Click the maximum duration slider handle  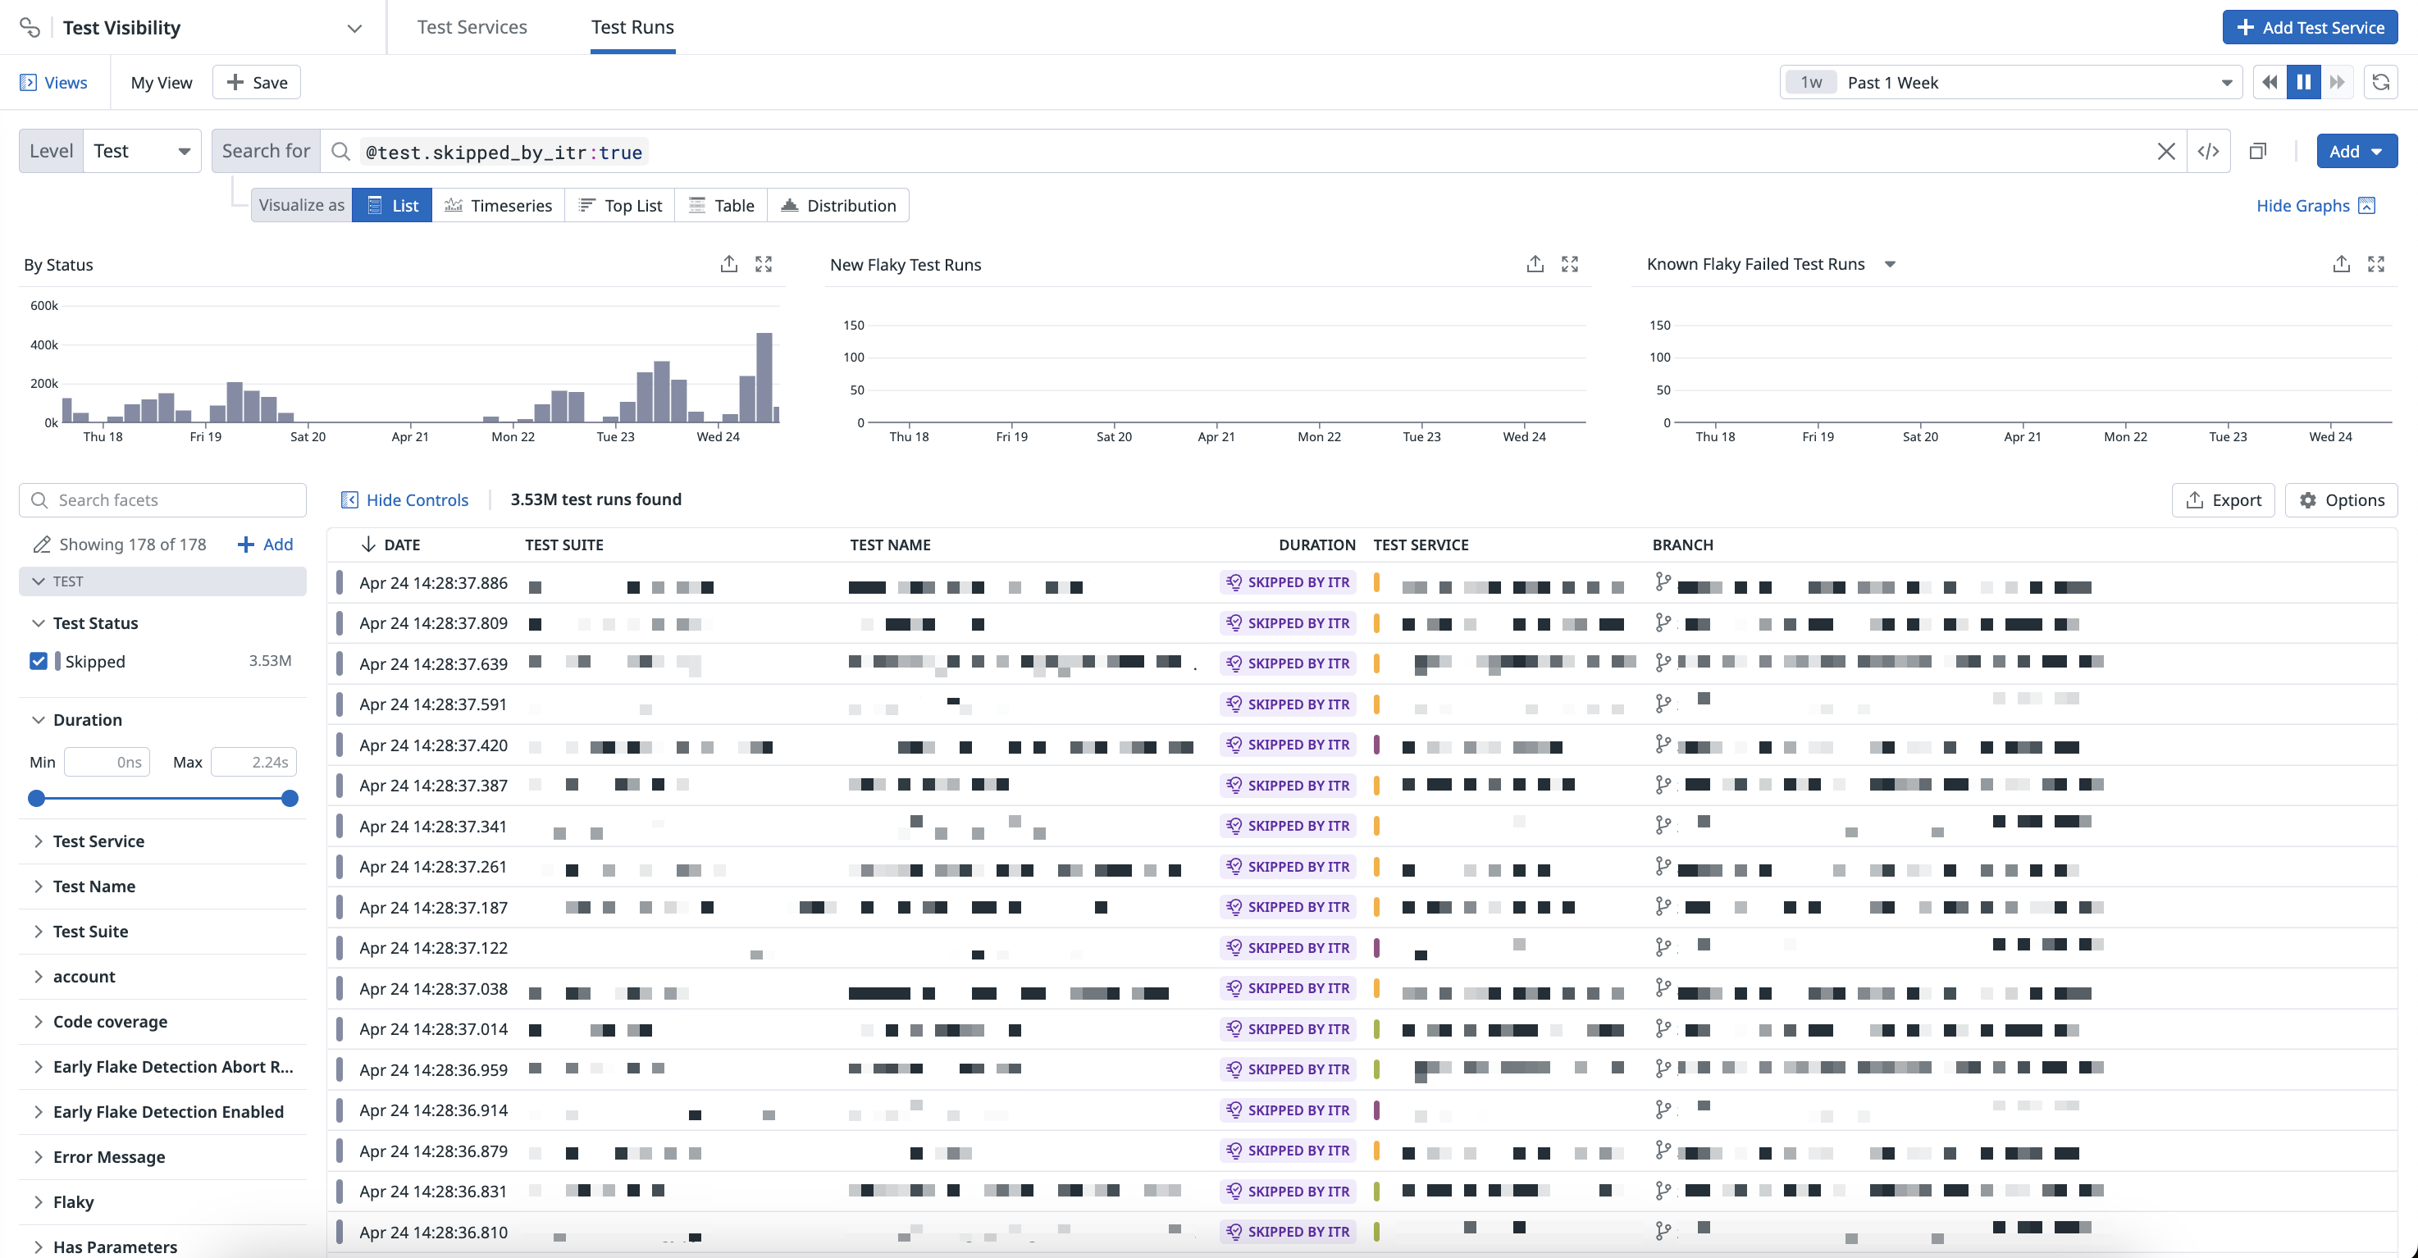coord(290,798)
